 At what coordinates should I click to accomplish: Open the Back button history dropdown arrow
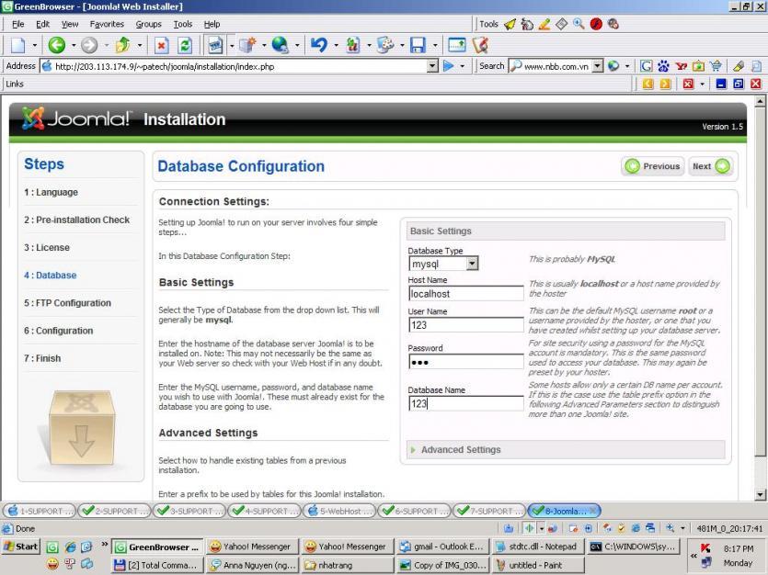(x=73, y=46)
